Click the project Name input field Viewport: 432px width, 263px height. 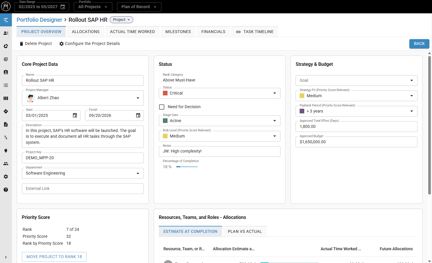click(83, 80)
